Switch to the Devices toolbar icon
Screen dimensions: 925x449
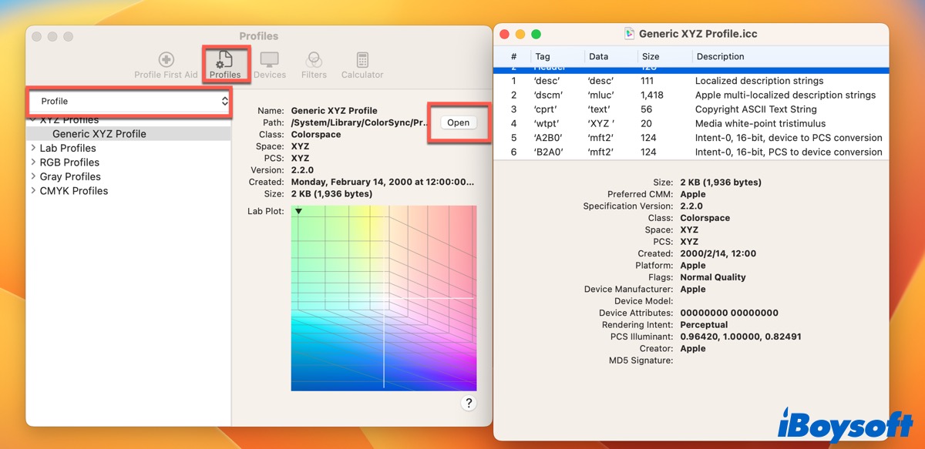(x=270, y=65)
